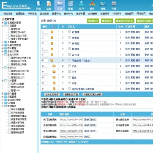Expand all columns via header plus icon
The image size is (153, 153).
click(x=54, y=27)
